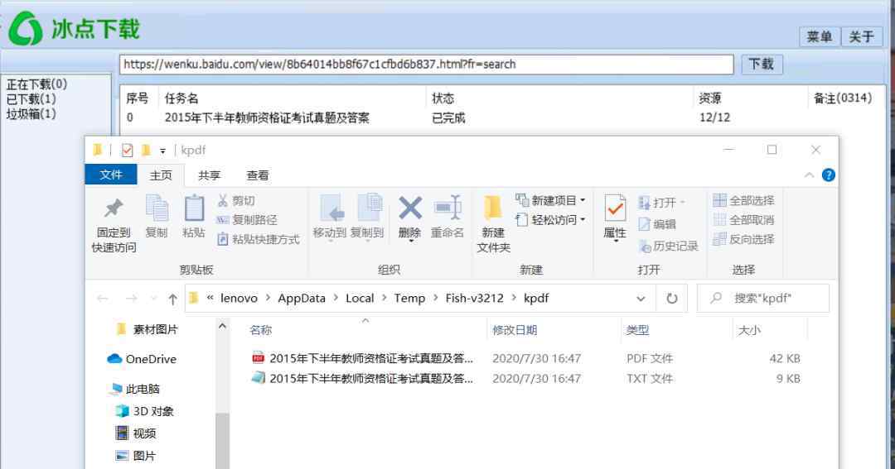Open New item (新建项目) dropdown
Viewport: 895px width, 469px height.
tap(550, 201)
